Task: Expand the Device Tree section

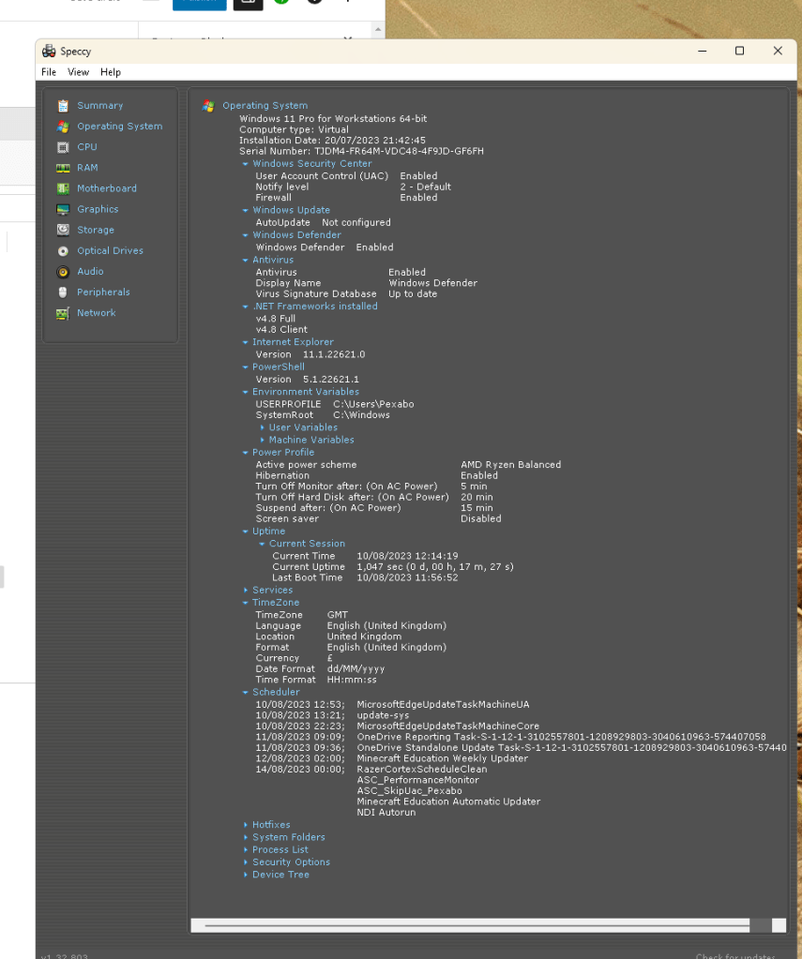Action: pos(245,875)
